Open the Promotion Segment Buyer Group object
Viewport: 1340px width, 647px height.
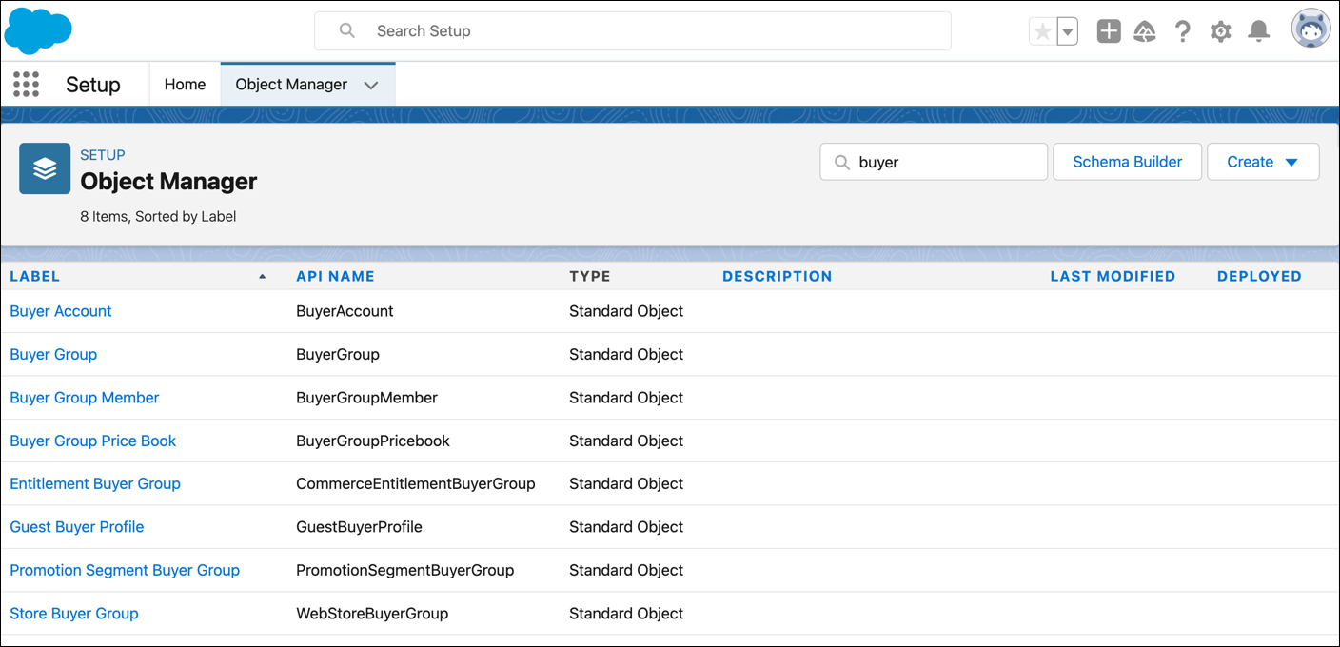click(125, 570)
